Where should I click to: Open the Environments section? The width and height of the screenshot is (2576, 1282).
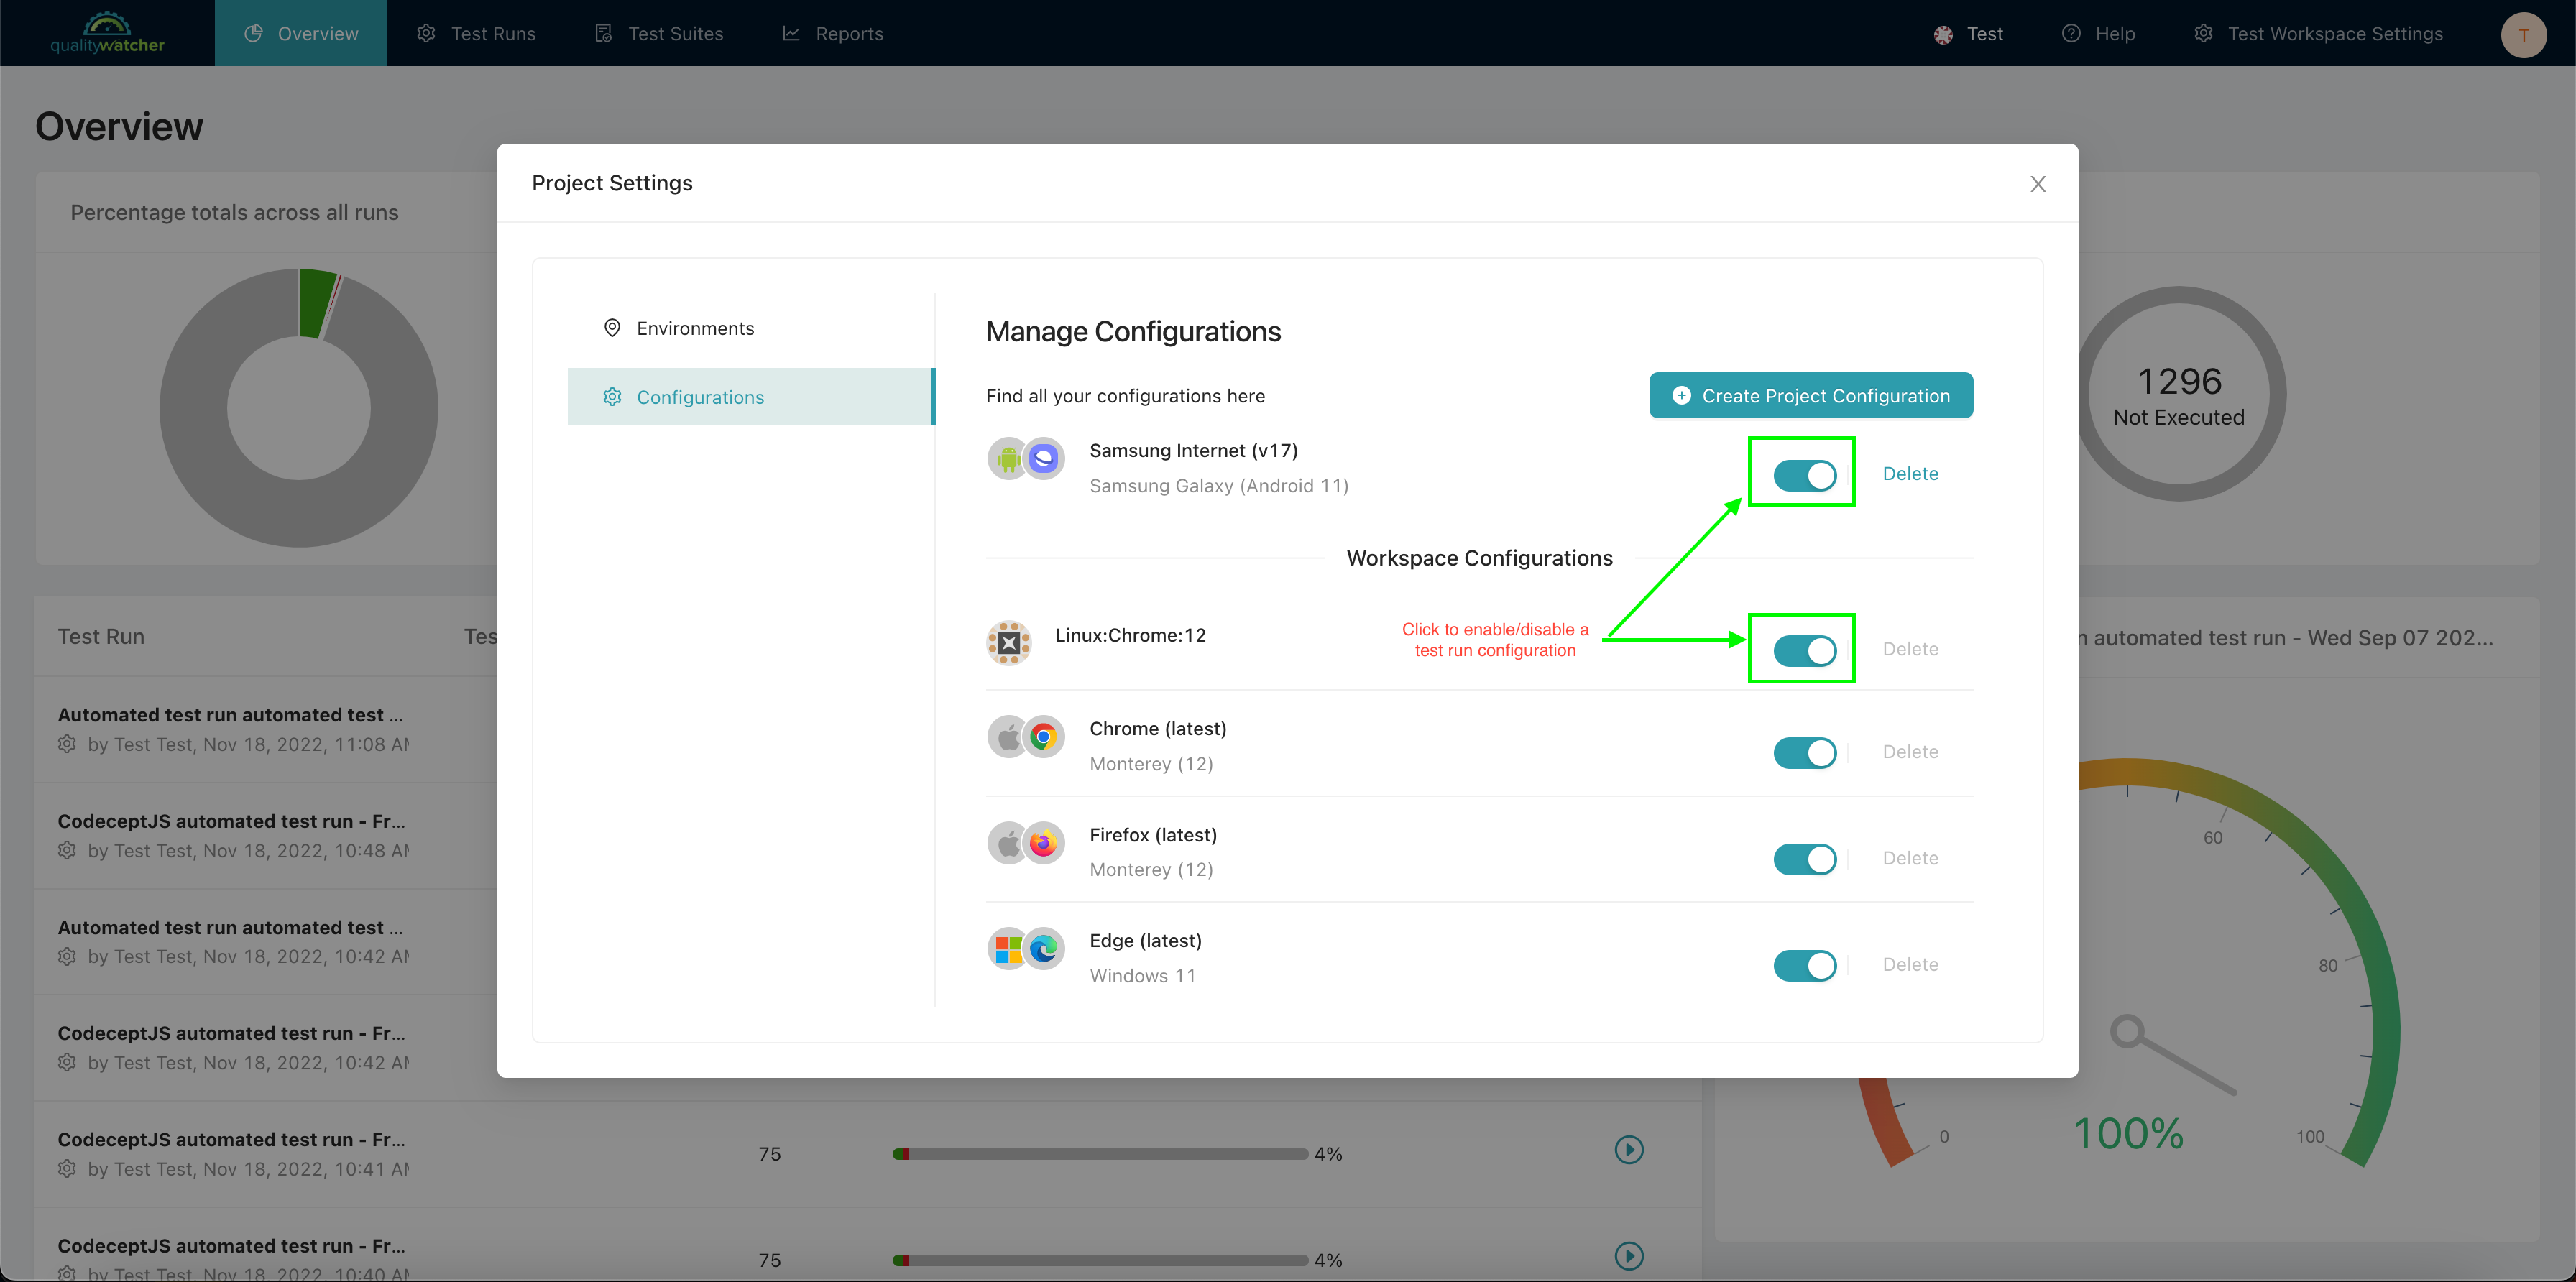(x=695, y=326)
